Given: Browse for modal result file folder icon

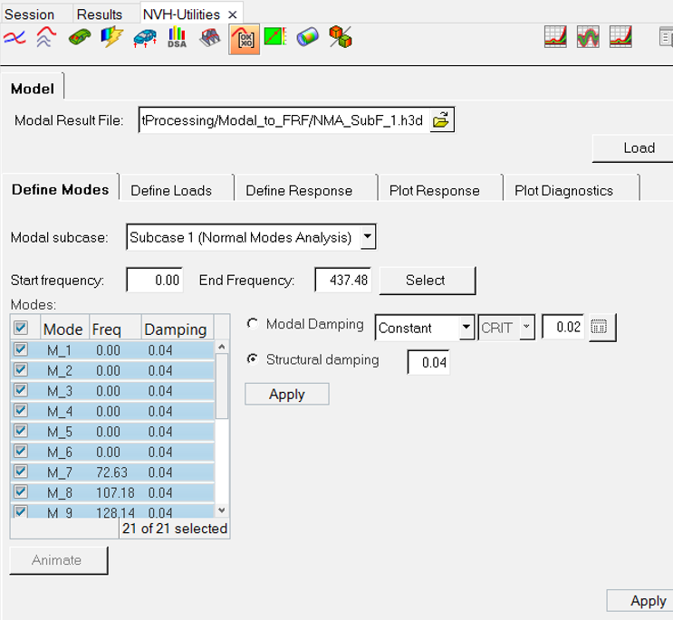Looking at the screenshot, I should click(x=441, y=120).
